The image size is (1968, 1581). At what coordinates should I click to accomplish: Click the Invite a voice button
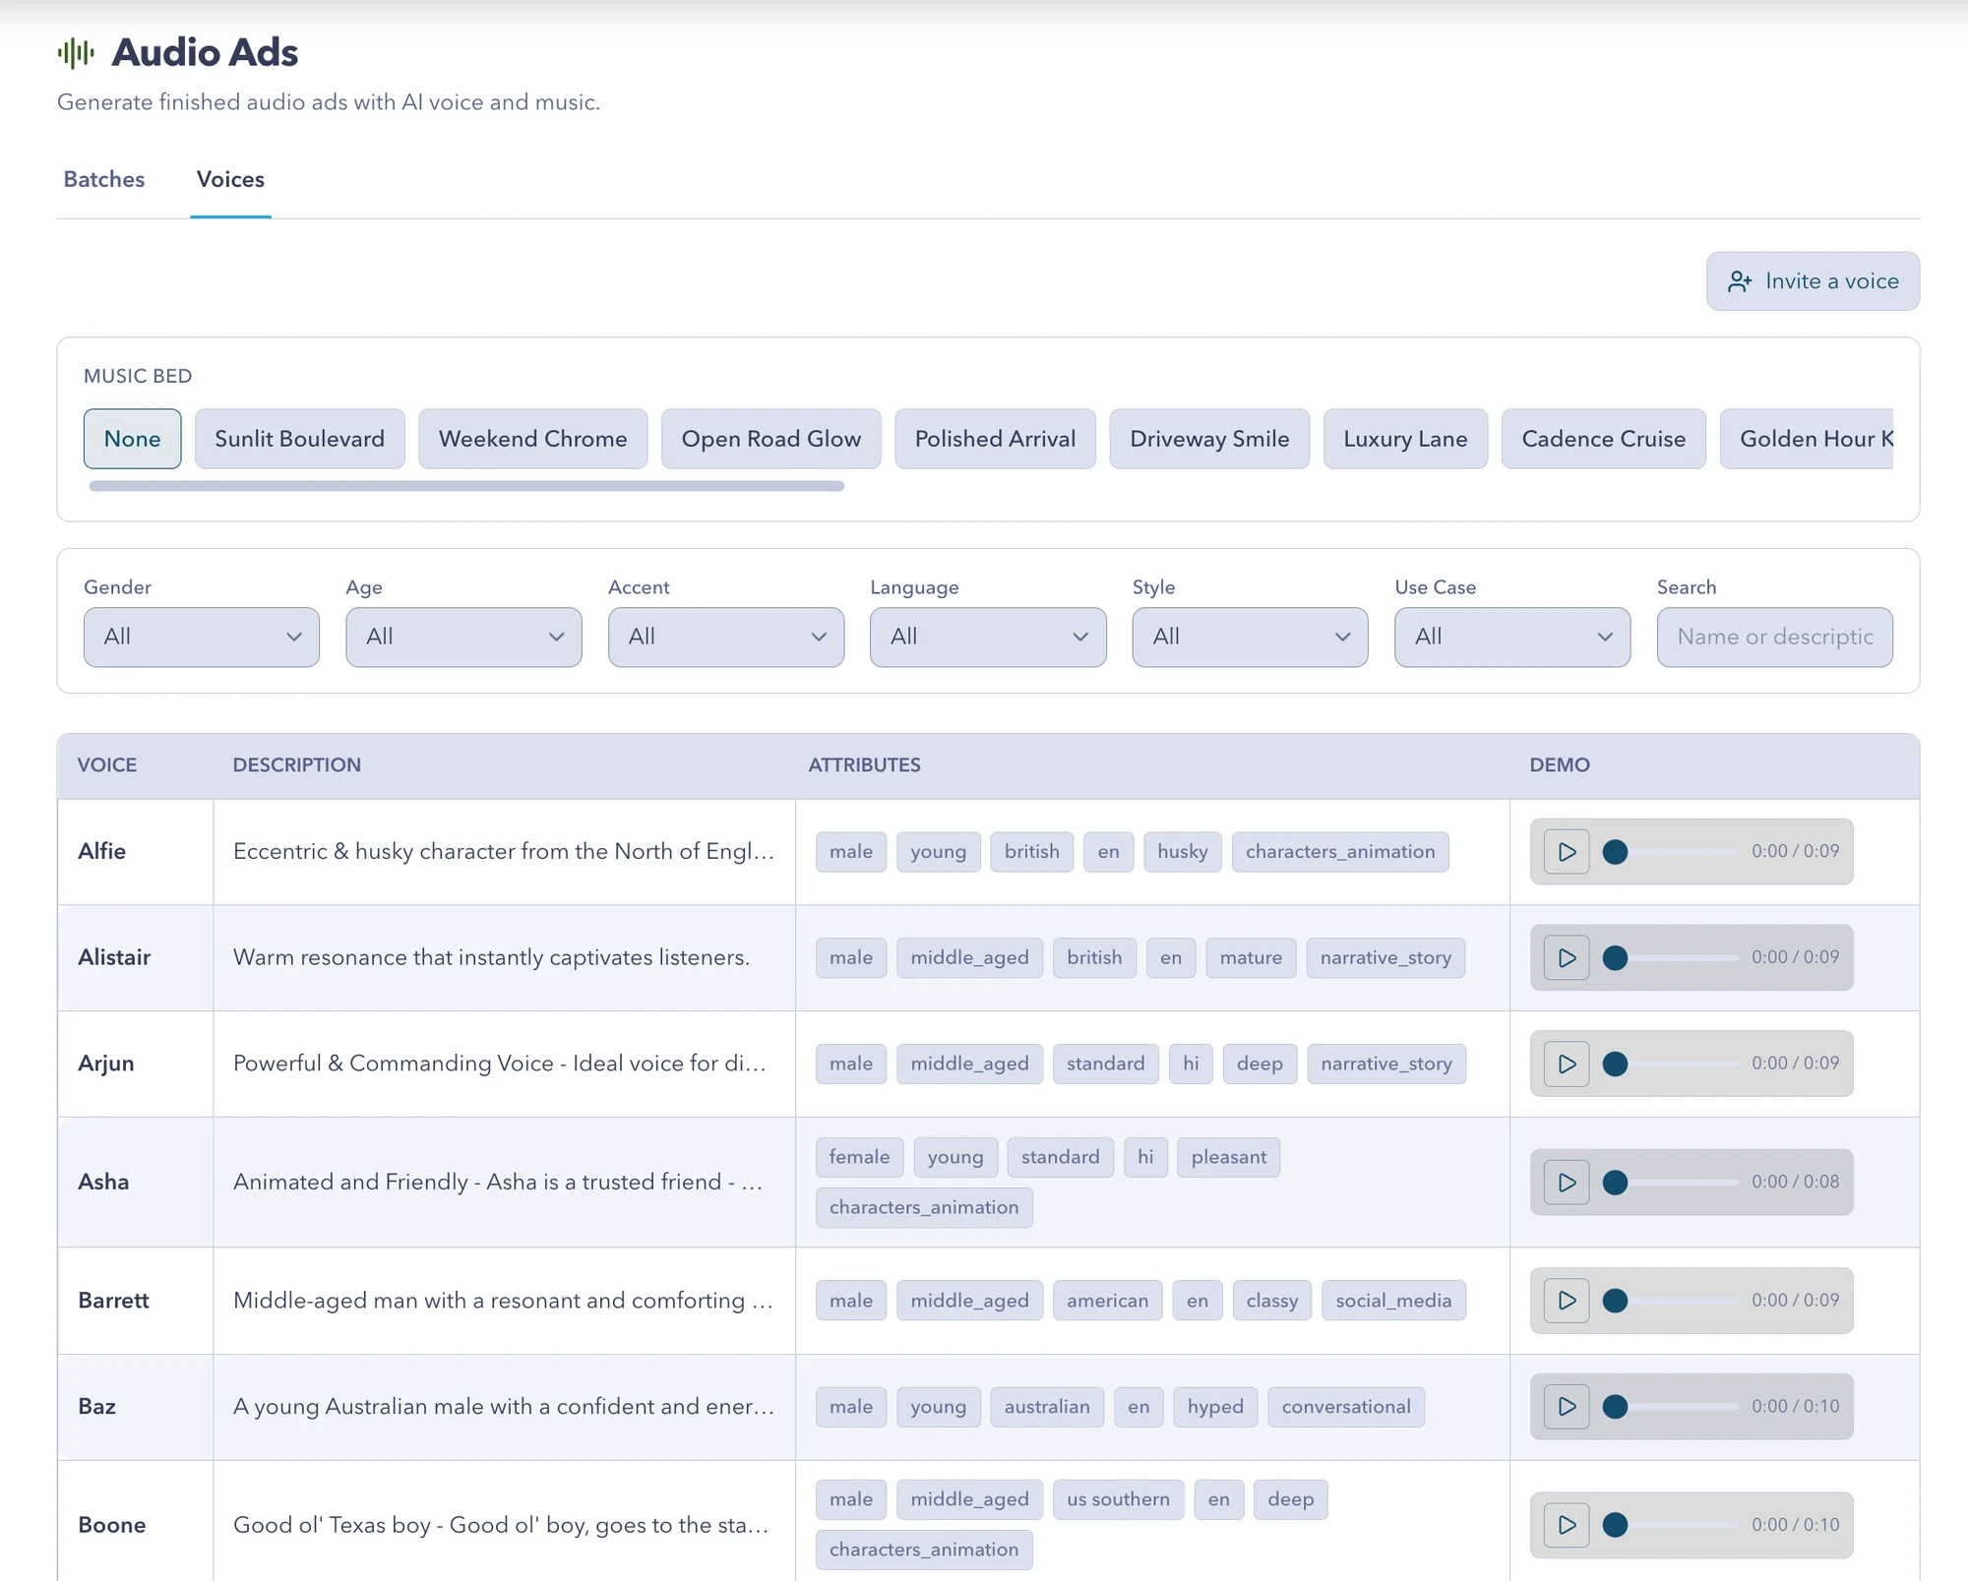coord(1813,281)
